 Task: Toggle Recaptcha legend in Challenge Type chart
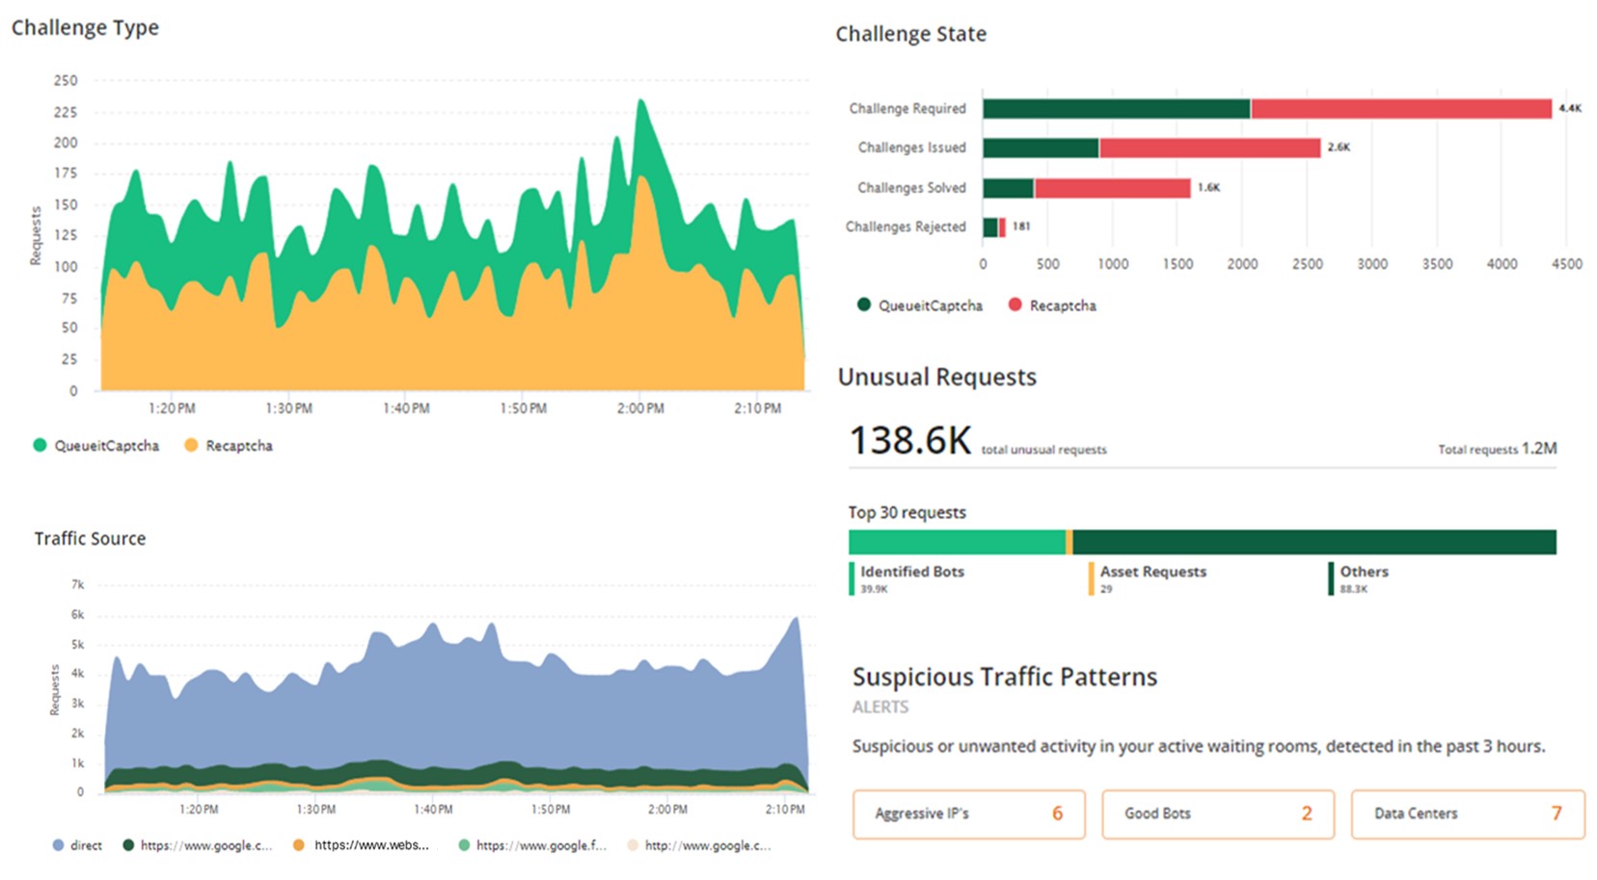click(x=229, y=445)
